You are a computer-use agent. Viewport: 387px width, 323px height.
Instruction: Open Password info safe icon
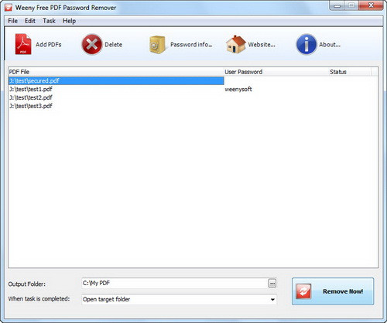(x=157, y=45)
